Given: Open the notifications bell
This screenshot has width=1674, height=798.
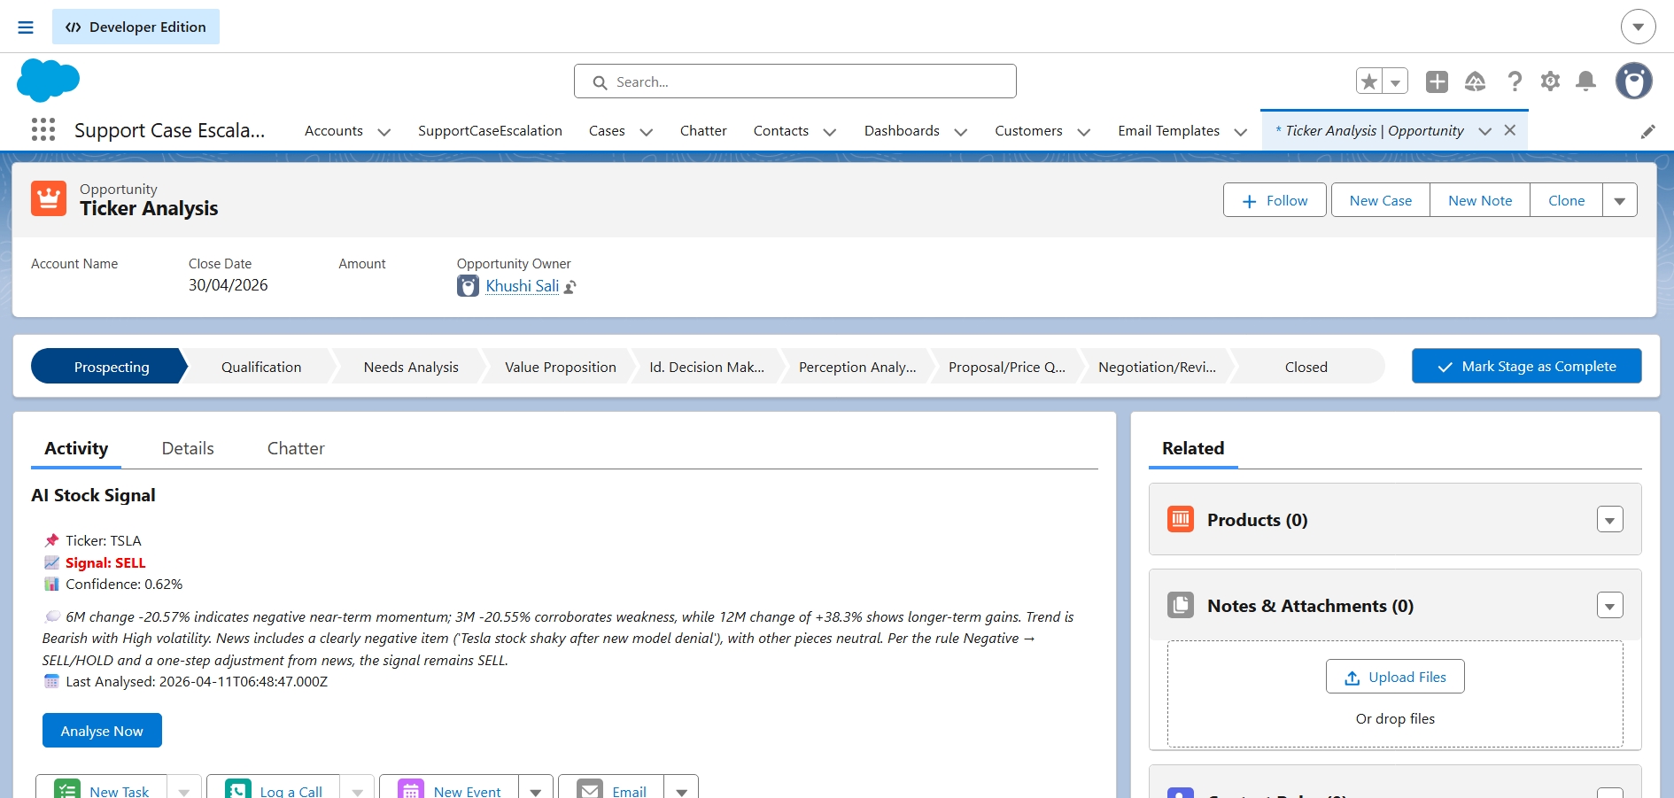Looking at the screenshot, I should coord(1586,81).
